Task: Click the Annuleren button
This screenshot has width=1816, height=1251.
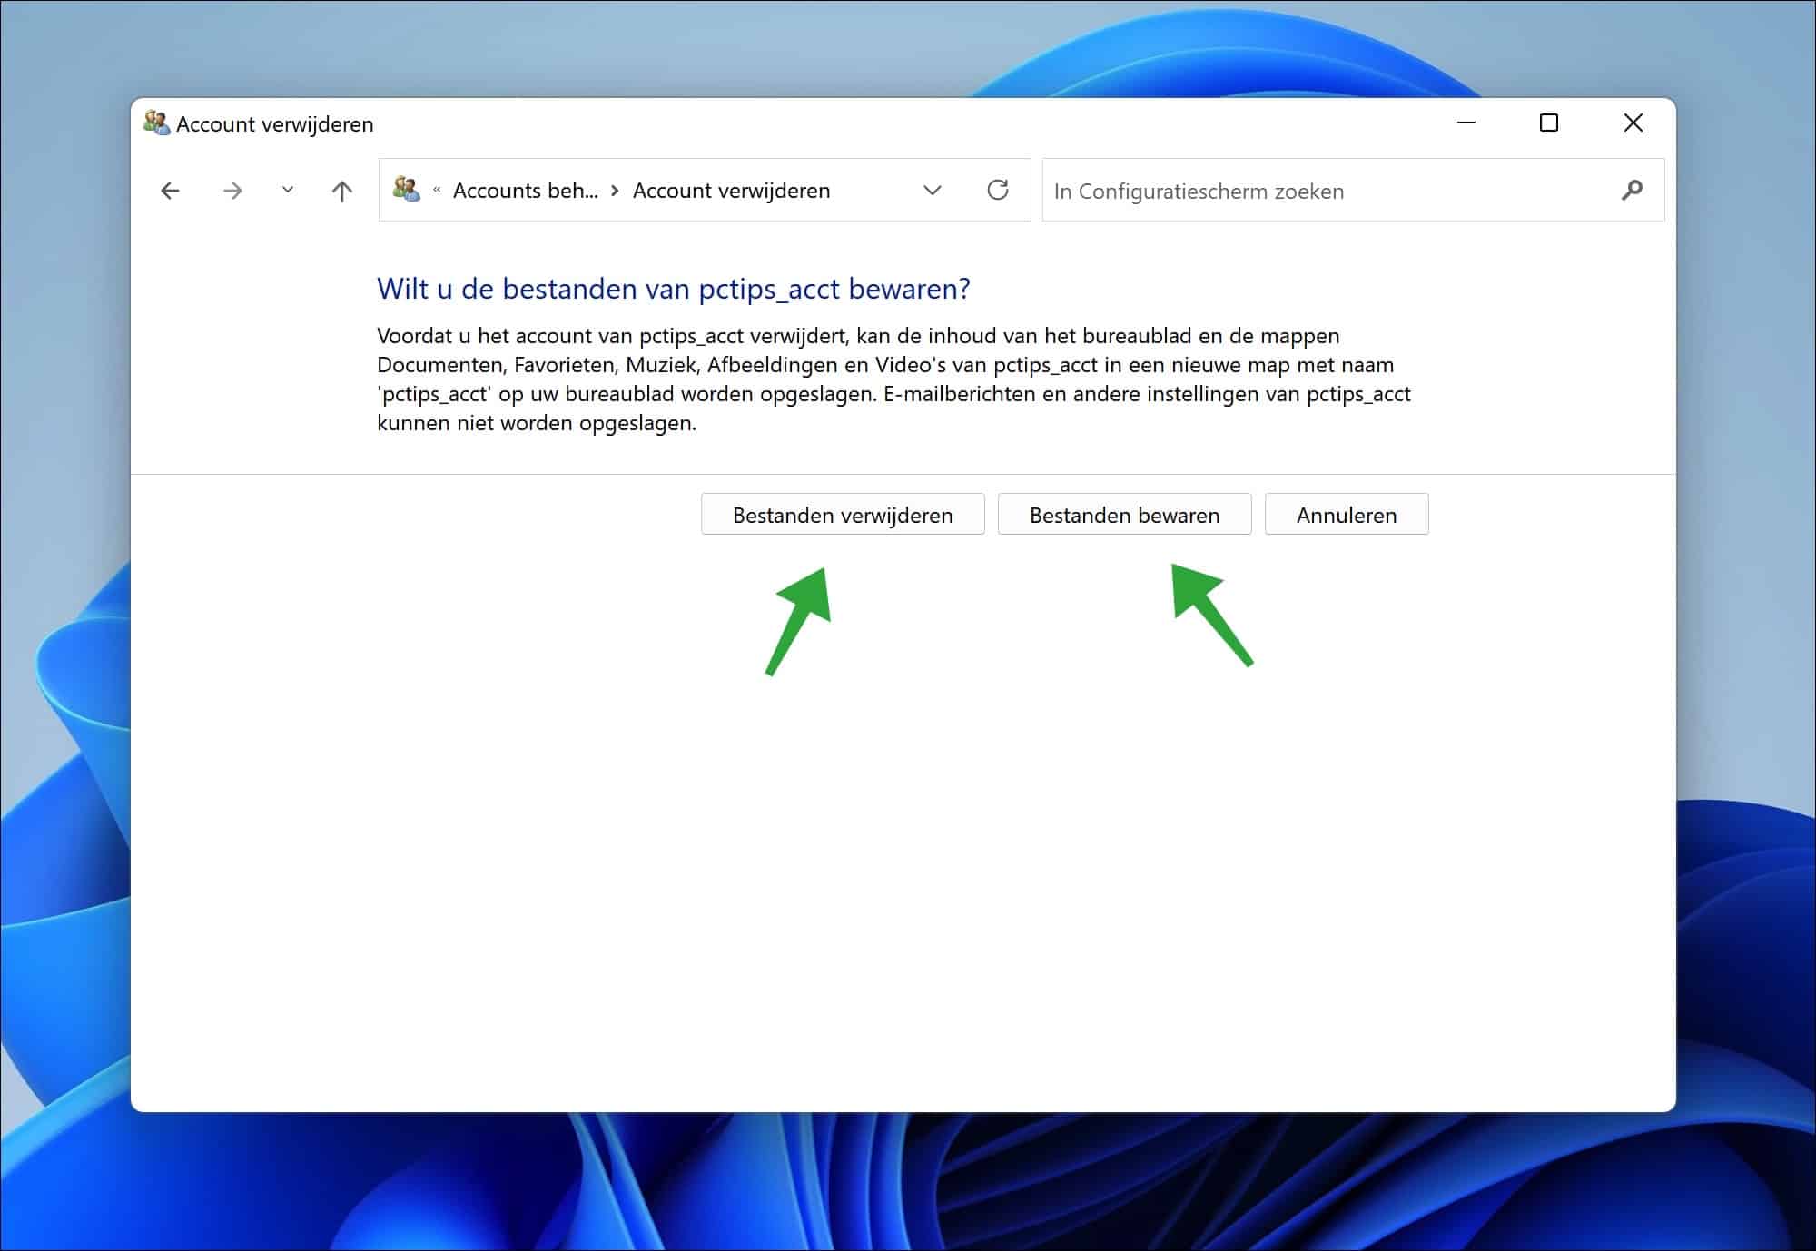Action: click(x=1347, y=514)
